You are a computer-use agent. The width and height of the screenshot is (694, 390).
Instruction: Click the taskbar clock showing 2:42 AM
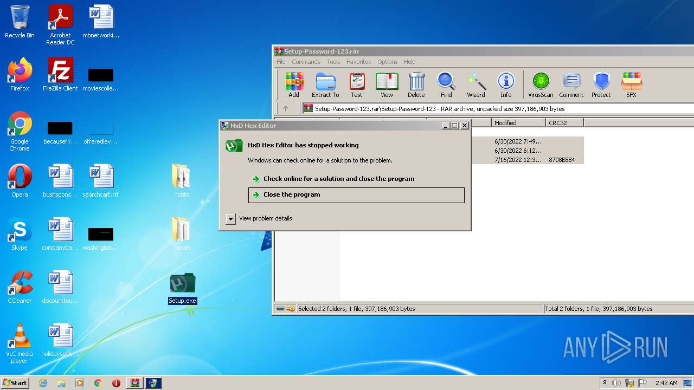(x=666, y=383)
